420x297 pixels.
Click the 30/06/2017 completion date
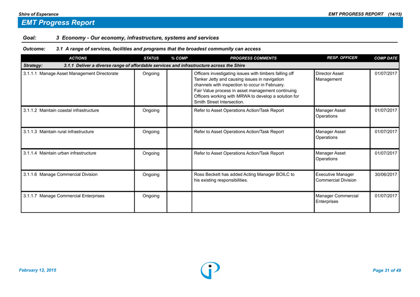[386, 174]
